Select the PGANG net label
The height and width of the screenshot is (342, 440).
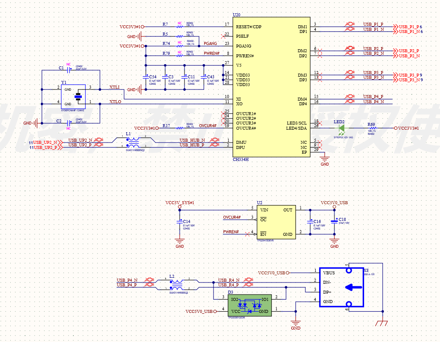pyautogui.click(x=210, y=44)
